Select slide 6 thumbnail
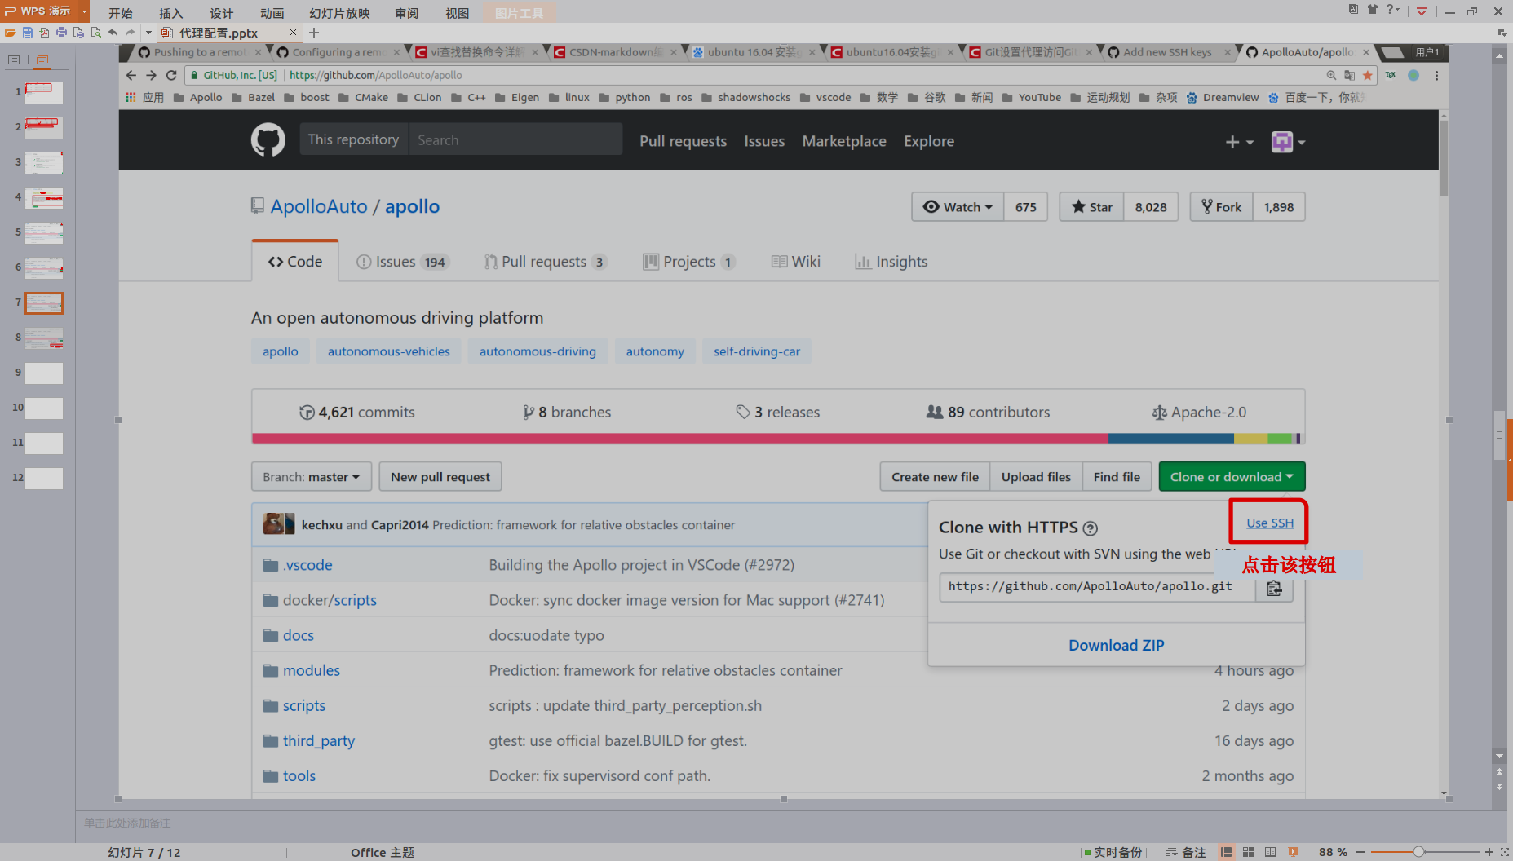This screenshot has width=1513, height=861. [x=44, y=267]
